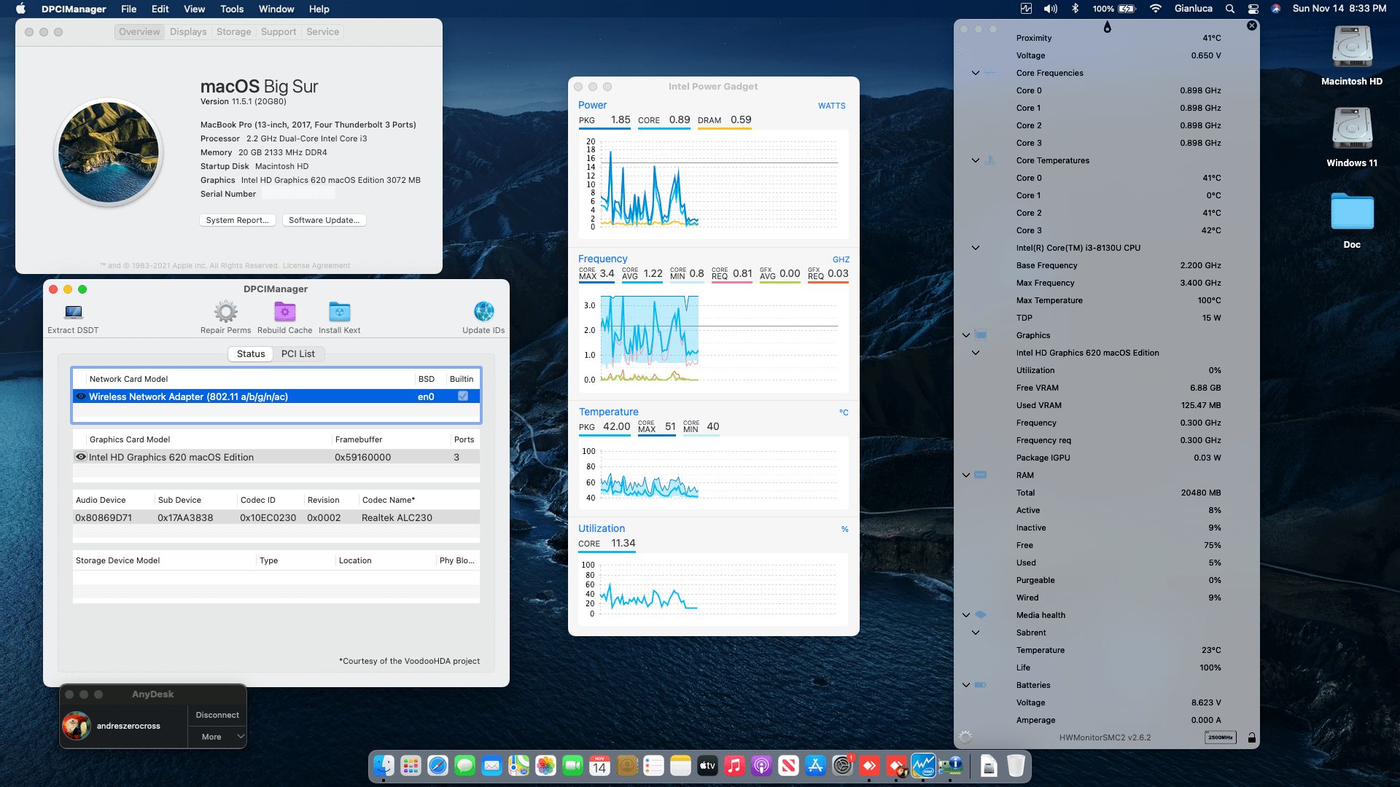
Task: Toggle eye icon beside Wireless Network Adapter
Action: pyautogui.click(x=81, y=396)
